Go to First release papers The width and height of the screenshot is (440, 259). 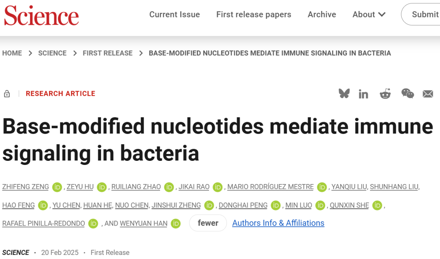(x=253, y=15)
